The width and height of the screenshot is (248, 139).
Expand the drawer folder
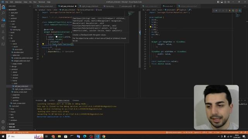(x=15, y=78)
